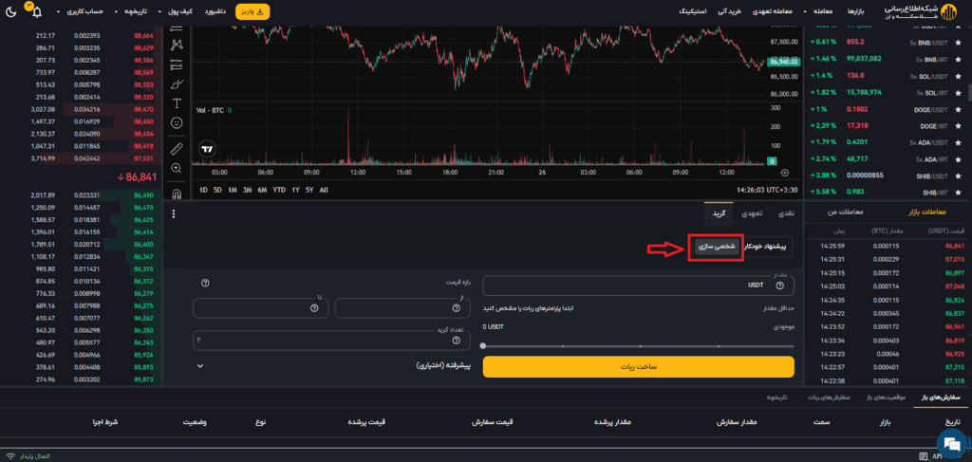Viewport: 972px width, 462px height.
Task: Select the forecasting tool on the chart toolbar
Action: tap(177, 65)
